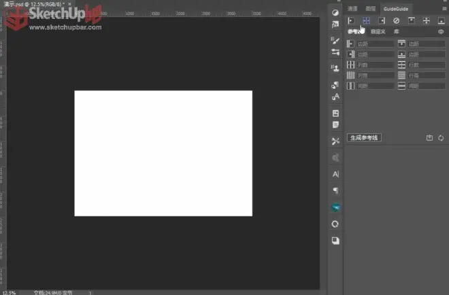Switch to the GuideGuide panel tab
Screen dimensions: 449x295
tap(396, 9)
